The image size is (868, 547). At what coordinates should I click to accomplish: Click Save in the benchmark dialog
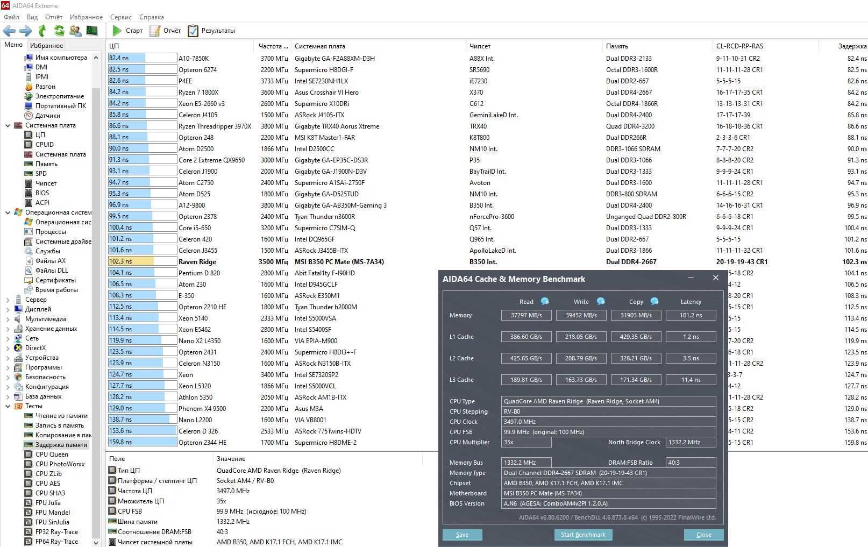(x=462, y=535)
